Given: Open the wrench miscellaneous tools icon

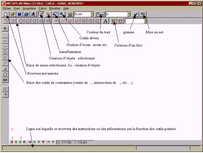Looking at the screenshot, I should (62, 14).
